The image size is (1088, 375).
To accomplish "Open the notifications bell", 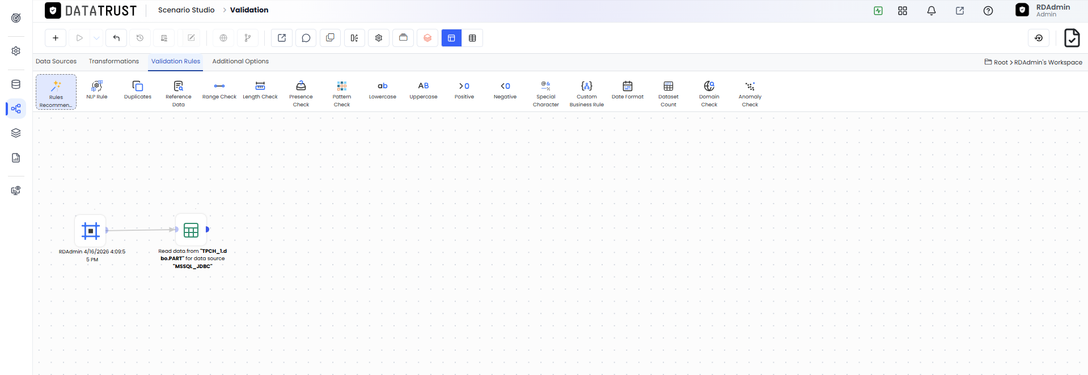I will click(x=932, y=11).
